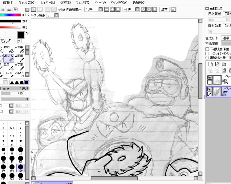Image resolution: width=231 pixels, height=184 pixels.
Task: Select the 2値ペン binary pen
Action: (x=19, y=74)
